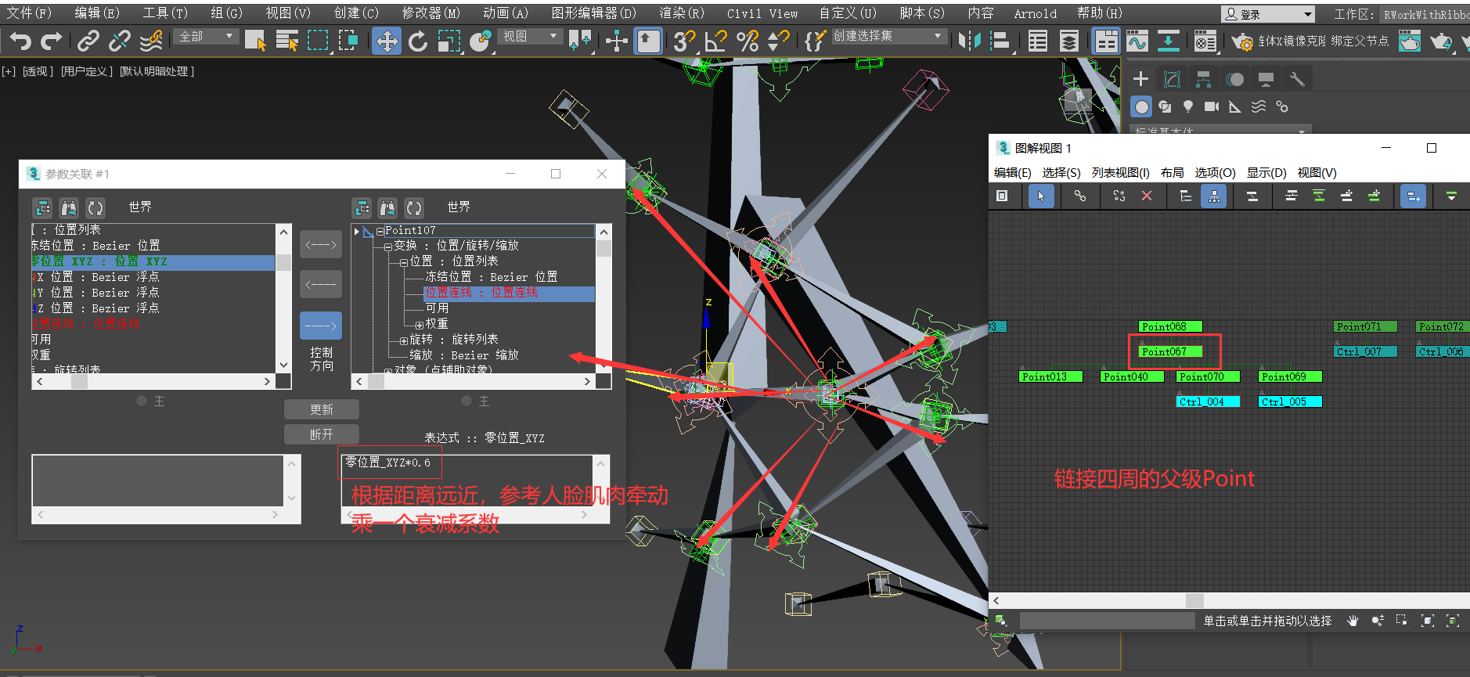Click the Align tool icon
The image size is (1470, 677).
pos(1000,41)
